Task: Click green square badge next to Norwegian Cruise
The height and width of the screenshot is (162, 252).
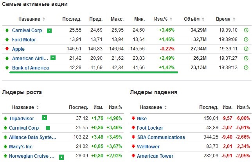Action: click(x=61, y=157)
